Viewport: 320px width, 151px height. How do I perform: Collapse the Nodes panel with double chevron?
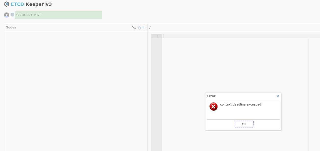(144, 27)
